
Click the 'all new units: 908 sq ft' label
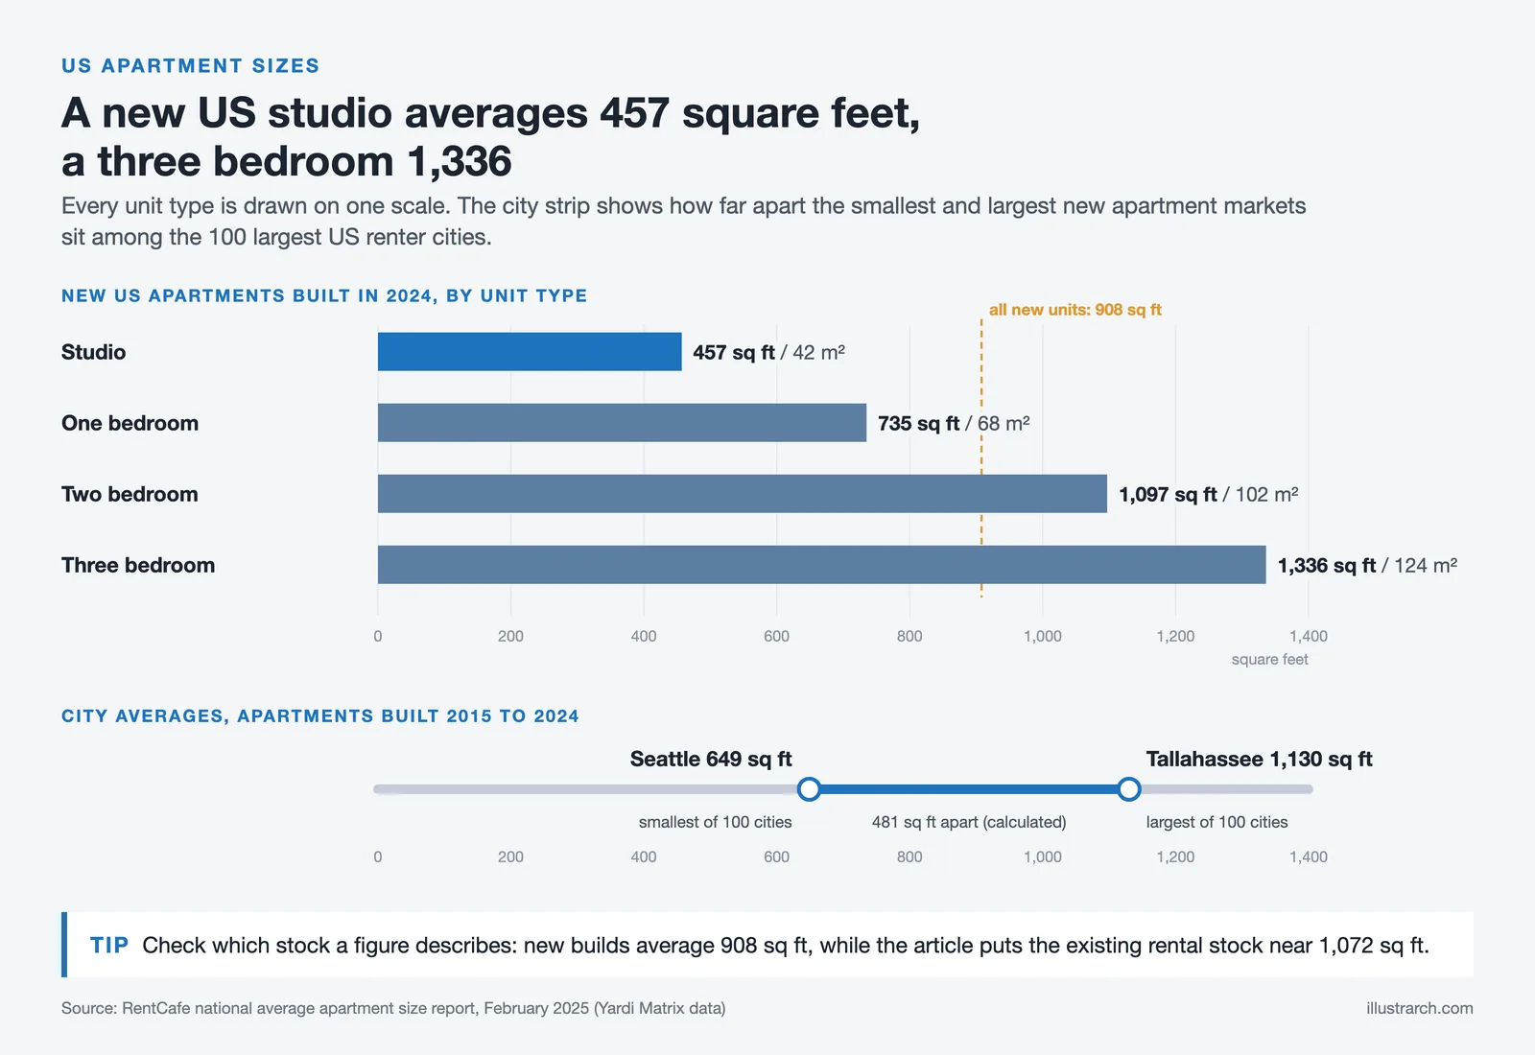pyautogui.click(x=1075, y=310)
